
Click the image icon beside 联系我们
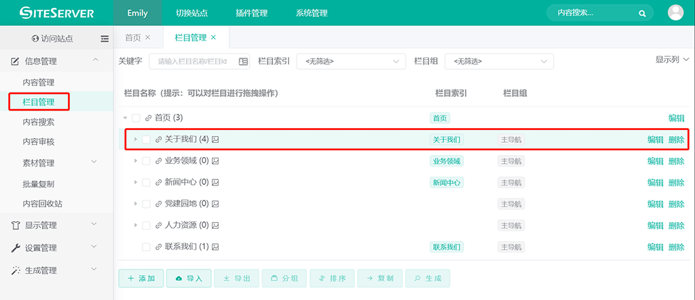(215, 247)
